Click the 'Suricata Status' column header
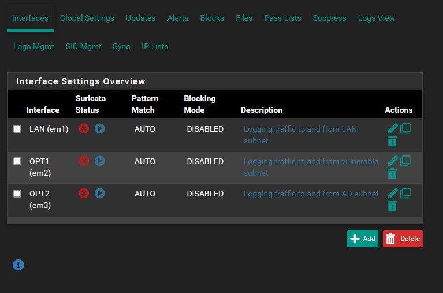Screen dimensions: 443x293 point(91,104)
